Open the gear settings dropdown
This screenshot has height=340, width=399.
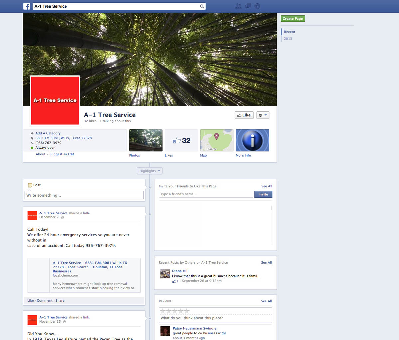[263, 115]
